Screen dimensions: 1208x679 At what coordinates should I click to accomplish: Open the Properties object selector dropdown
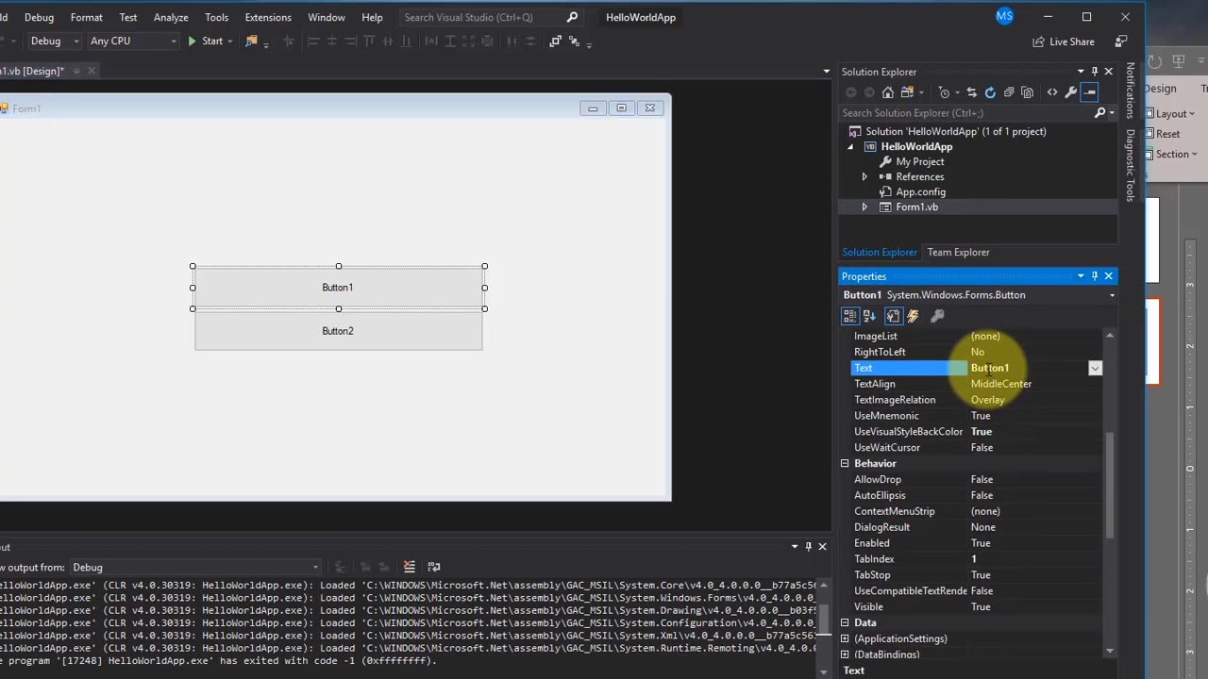1112,295
